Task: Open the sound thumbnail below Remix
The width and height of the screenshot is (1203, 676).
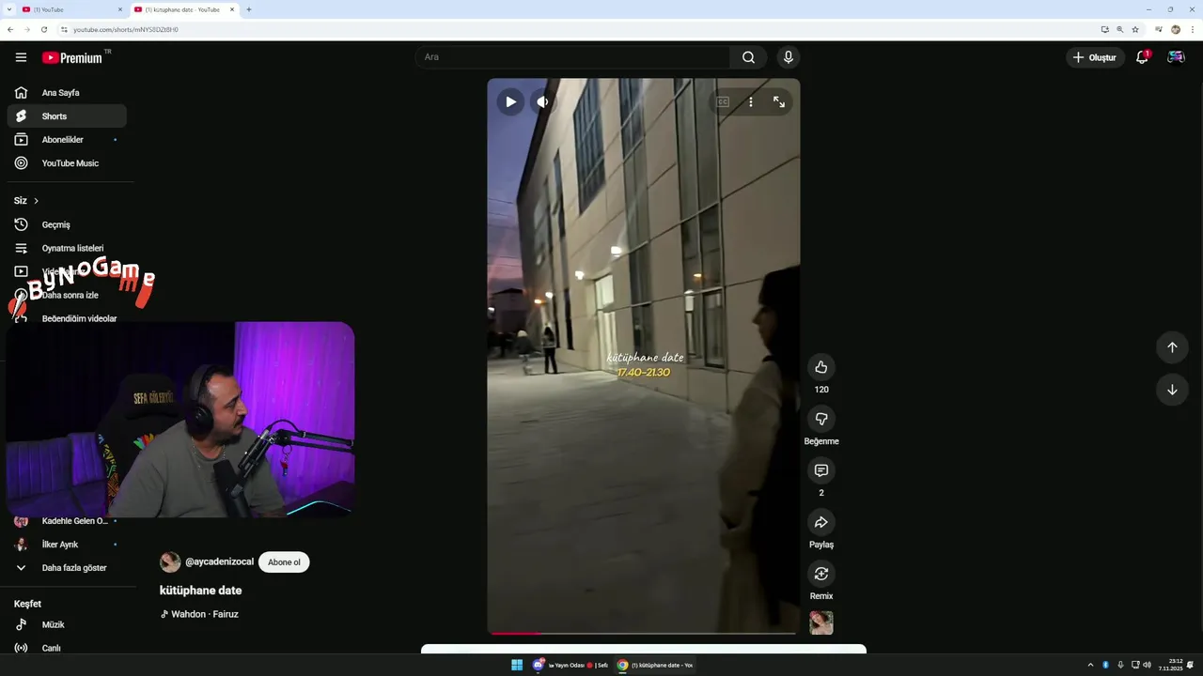Action: (821, 622)
